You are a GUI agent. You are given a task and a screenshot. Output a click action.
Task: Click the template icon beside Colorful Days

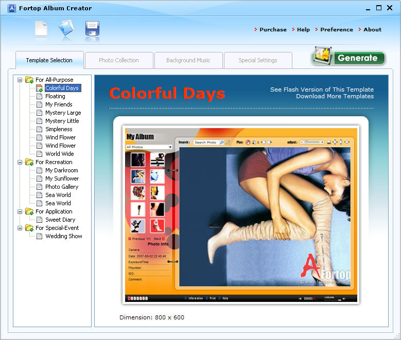click(x=39, y=88)
